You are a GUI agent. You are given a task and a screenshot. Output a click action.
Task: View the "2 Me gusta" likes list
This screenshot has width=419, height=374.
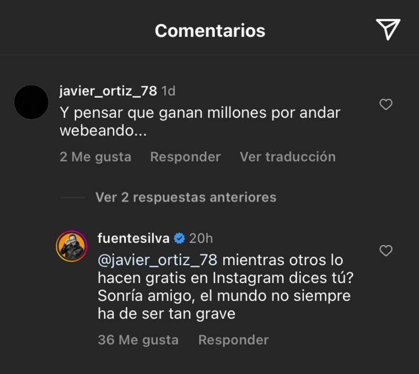tap(95, 156)
